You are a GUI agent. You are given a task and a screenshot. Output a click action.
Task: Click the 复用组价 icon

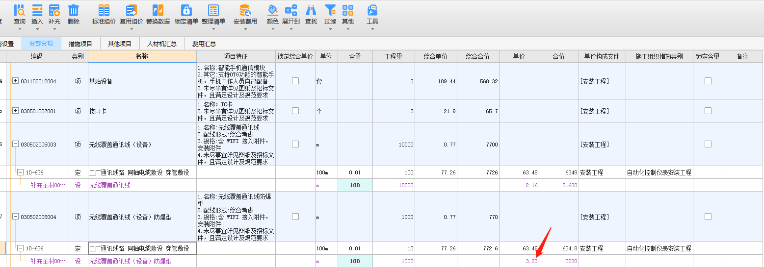132,10
